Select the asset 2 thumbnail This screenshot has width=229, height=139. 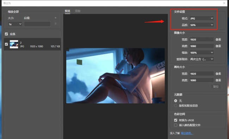click(14, 44)
